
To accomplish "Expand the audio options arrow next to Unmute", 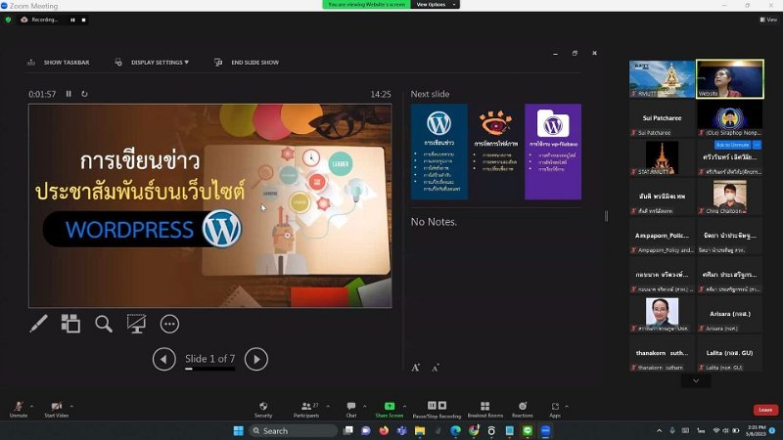I will point(32,406).
